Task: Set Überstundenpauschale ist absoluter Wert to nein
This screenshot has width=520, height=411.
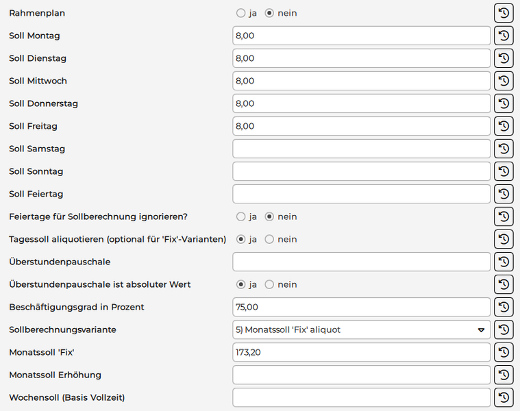Action: pos(269,284)
